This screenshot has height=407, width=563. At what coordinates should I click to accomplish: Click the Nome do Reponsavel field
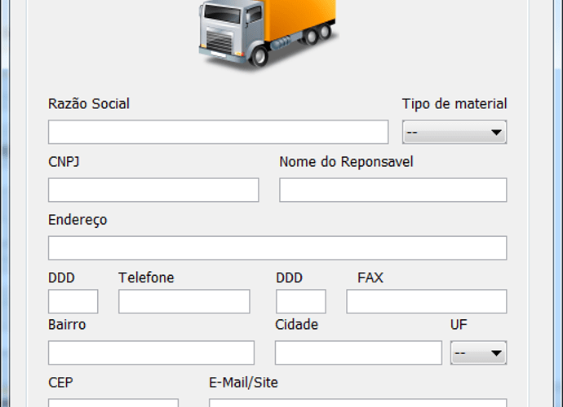(x=392, y=190)
